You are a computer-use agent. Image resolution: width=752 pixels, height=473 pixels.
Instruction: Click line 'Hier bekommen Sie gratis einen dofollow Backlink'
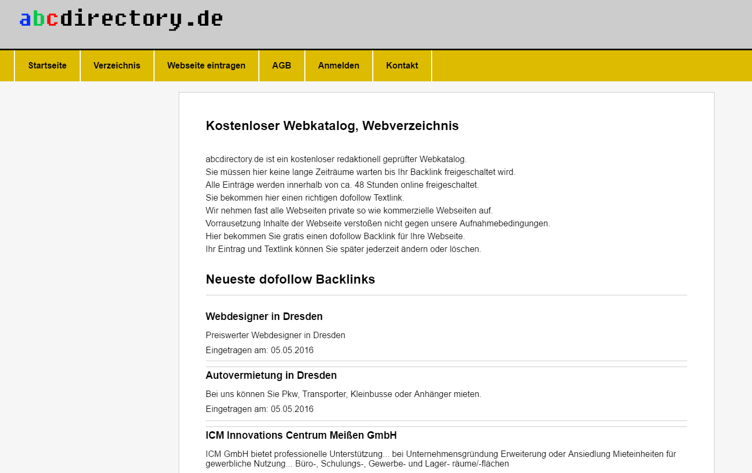click(335, 236)
